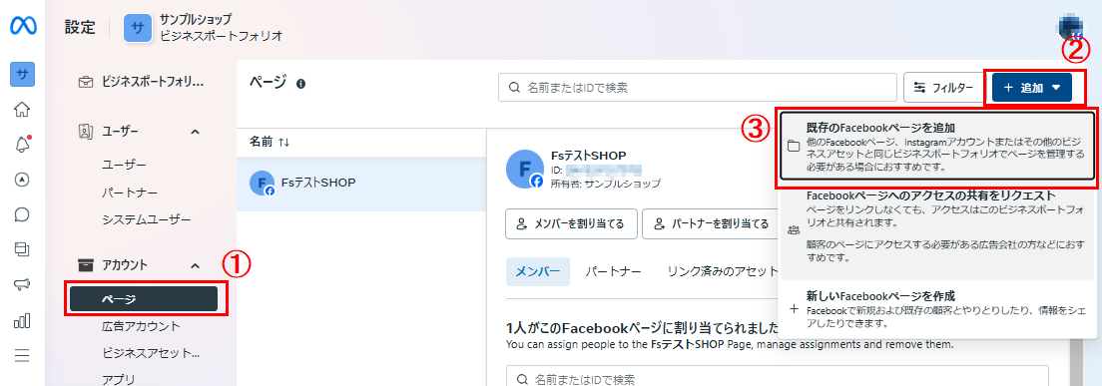Switch to the リンク済みのアセット tab
Image resolution: width=1102 pixels, height=386 pixels.
tap(722, 271)
